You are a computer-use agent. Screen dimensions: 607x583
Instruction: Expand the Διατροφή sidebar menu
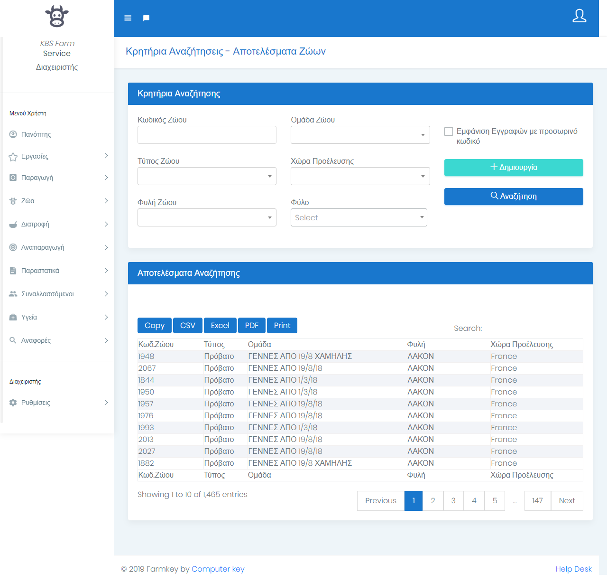(58, 224)
